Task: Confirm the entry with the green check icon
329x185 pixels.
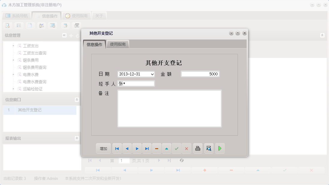Action: tap(176, 148)
